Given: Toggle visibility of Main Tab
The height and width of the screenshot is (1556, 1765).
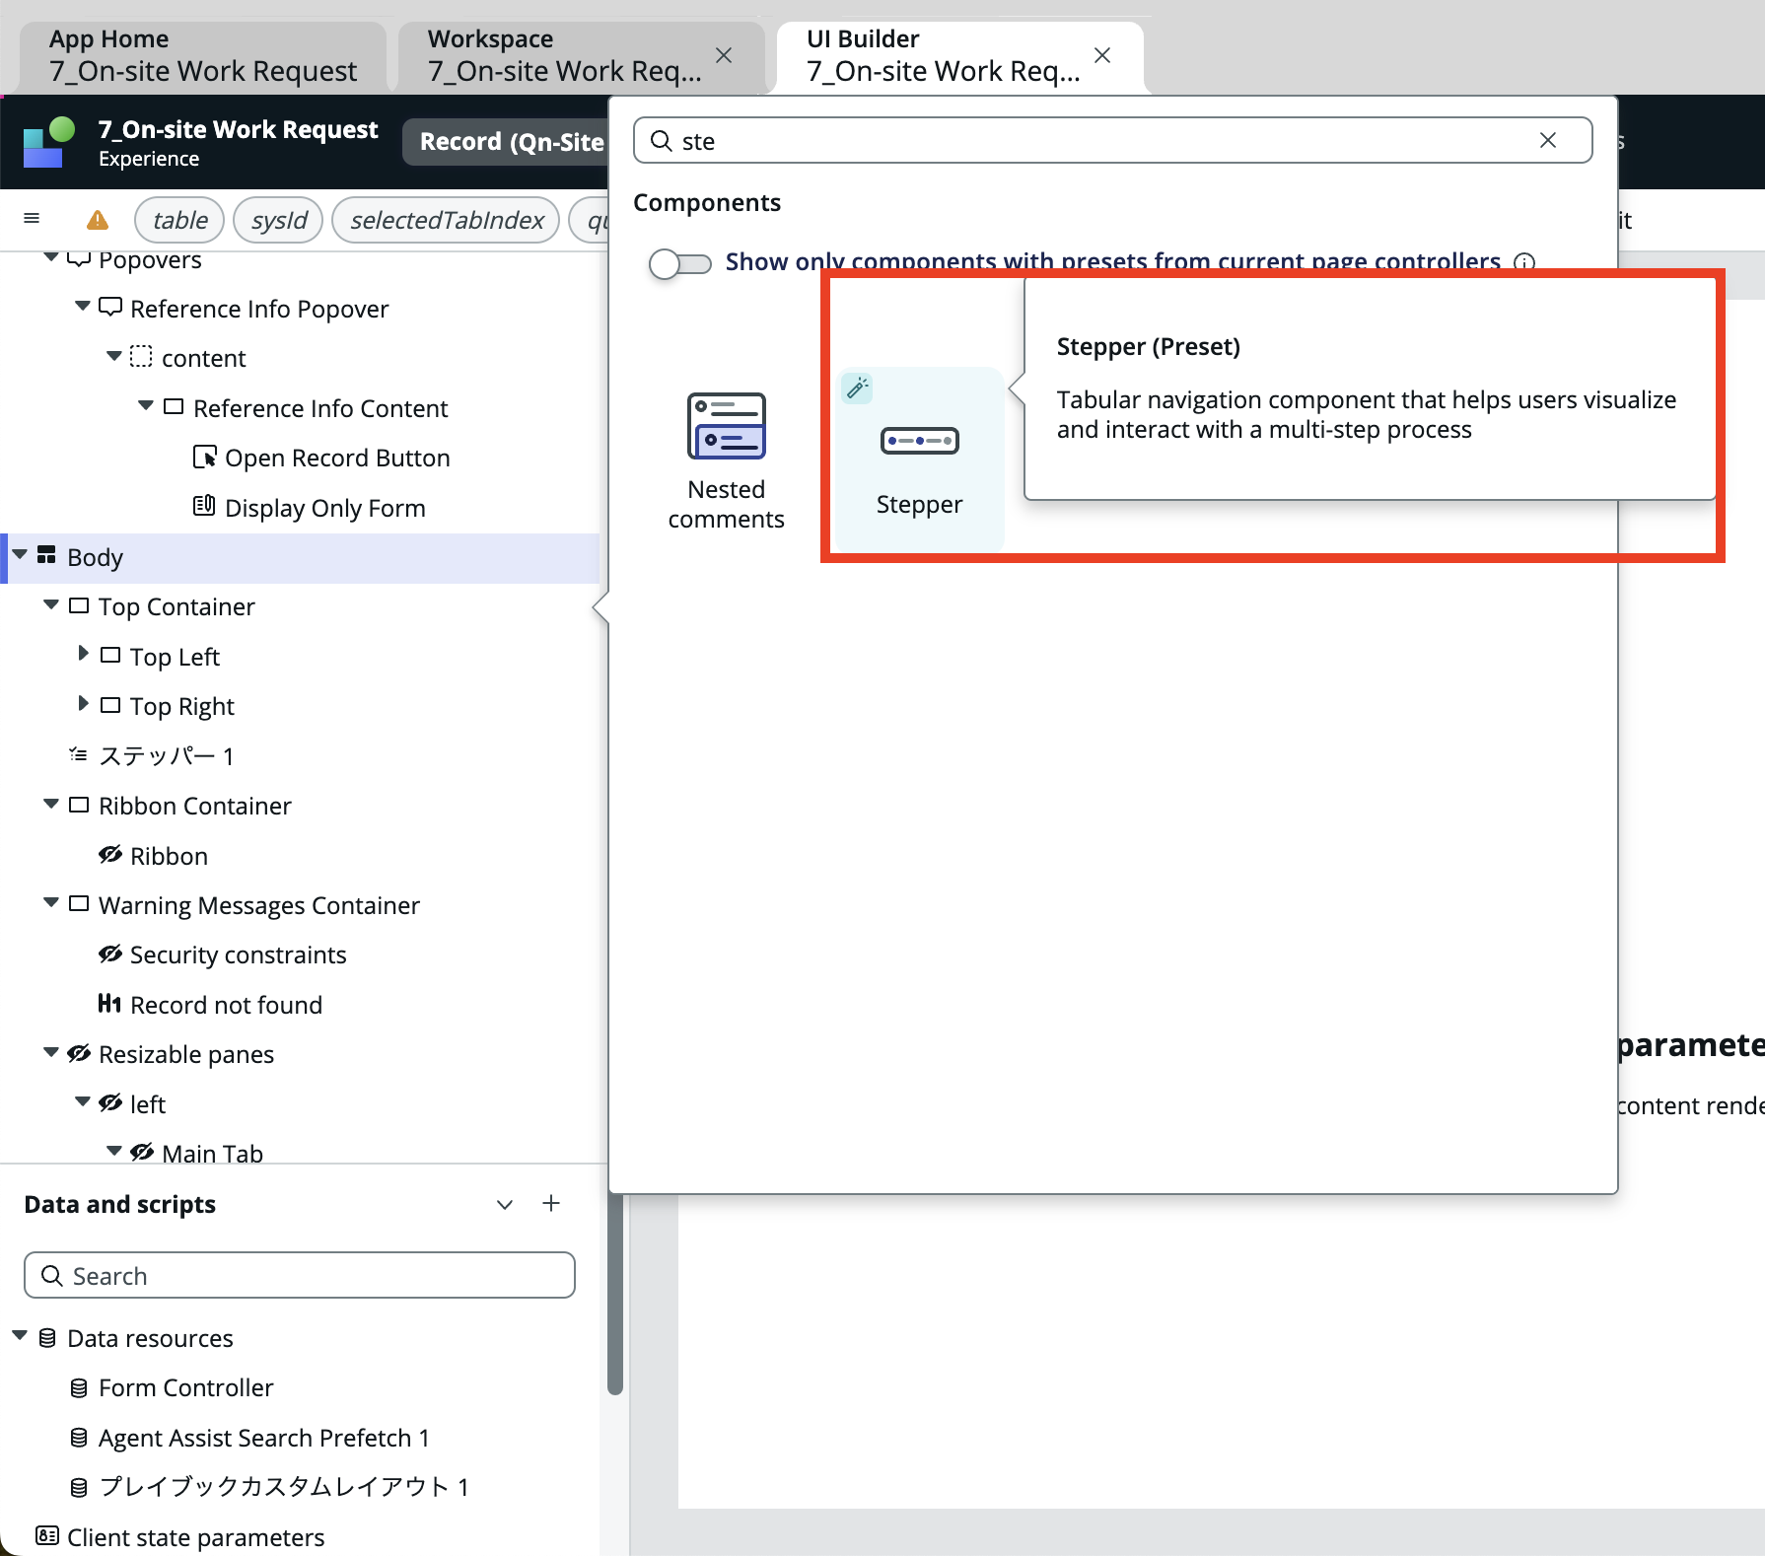Looking at the screenshot, I should pyautogui.click(x=142, y=1152).
